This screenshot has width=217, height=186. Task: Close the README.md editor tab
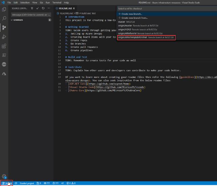[74, 8]
